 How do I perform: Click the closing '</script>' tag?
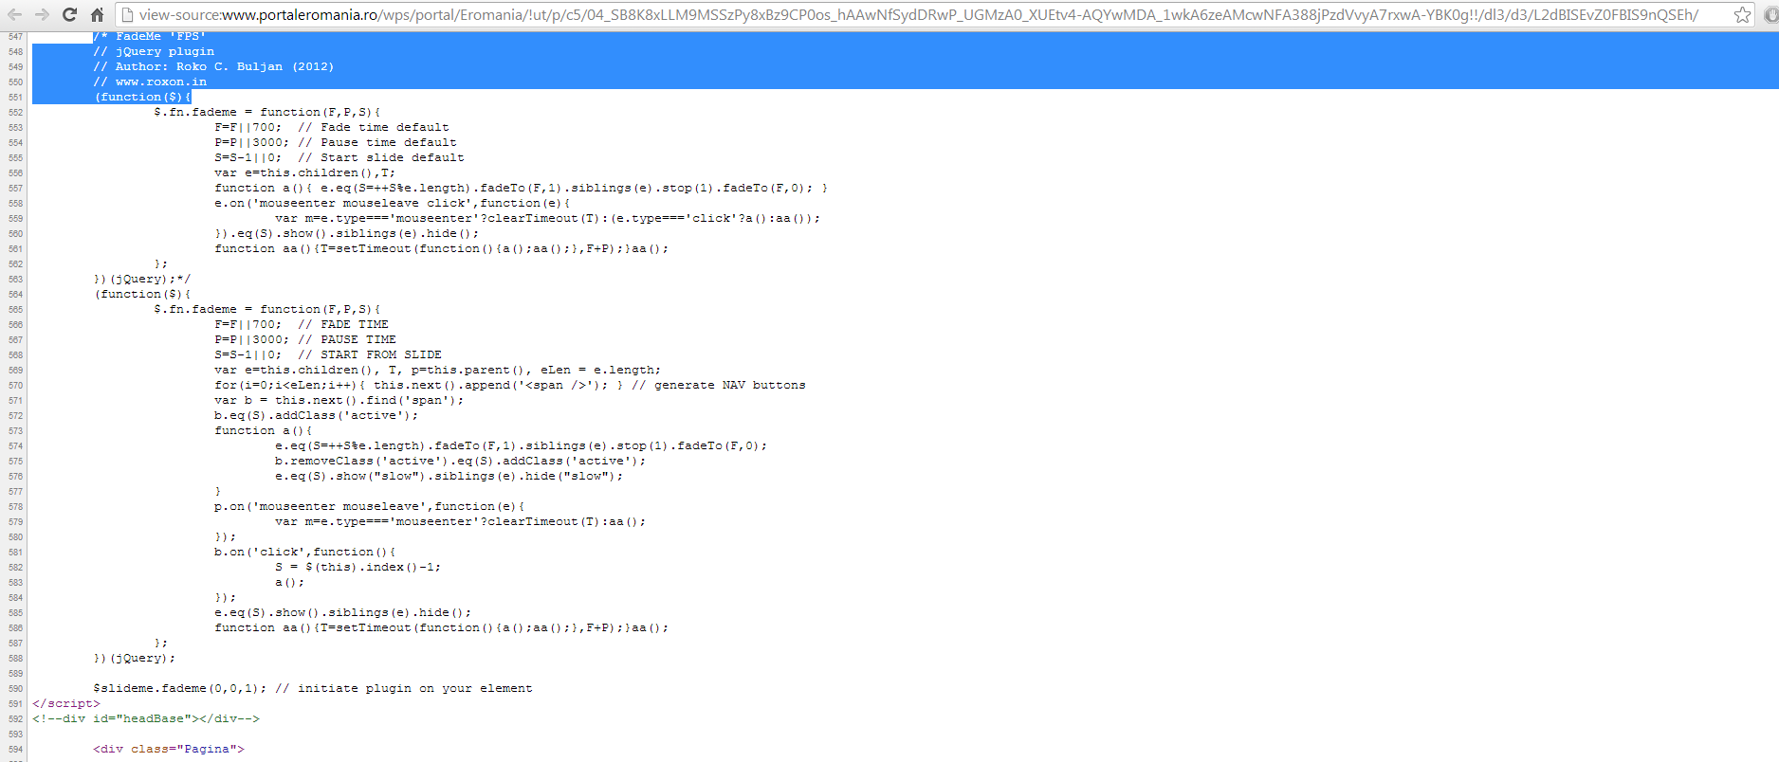click(66, 703)
